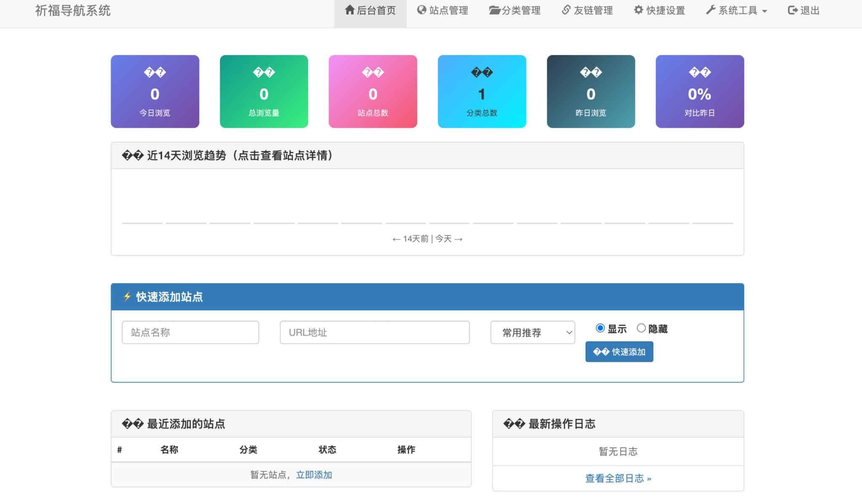862x501 pixels.
Task: Click the 祈福导航系统 brand title
Action: click(x=73, y=11)
